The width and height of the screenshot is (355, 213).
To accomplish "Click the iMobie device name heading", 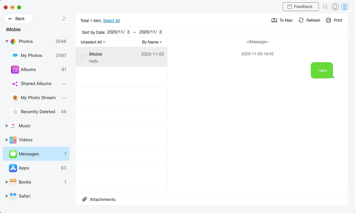I will pos(13,30).
